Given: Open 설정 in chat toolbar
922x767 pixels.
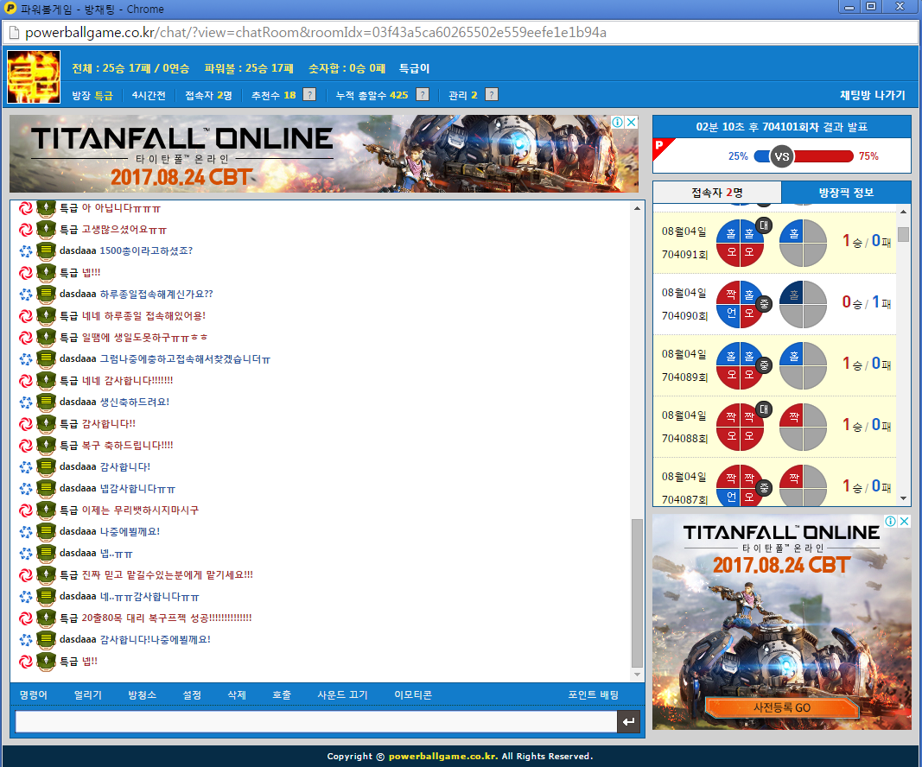Looking at the screenshot, I should [x=192, y=694].
